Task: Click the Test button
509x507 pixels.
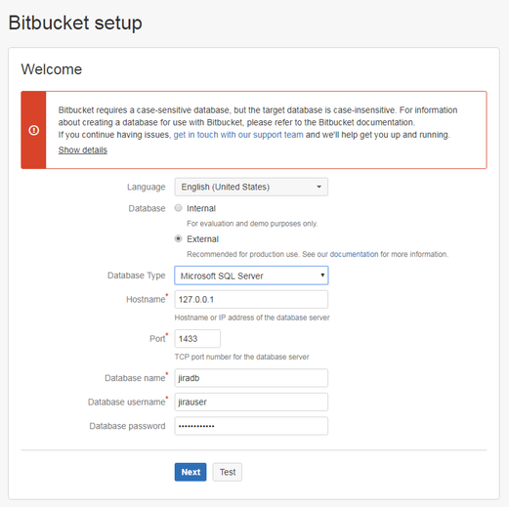Action: [x=228, y=472]
